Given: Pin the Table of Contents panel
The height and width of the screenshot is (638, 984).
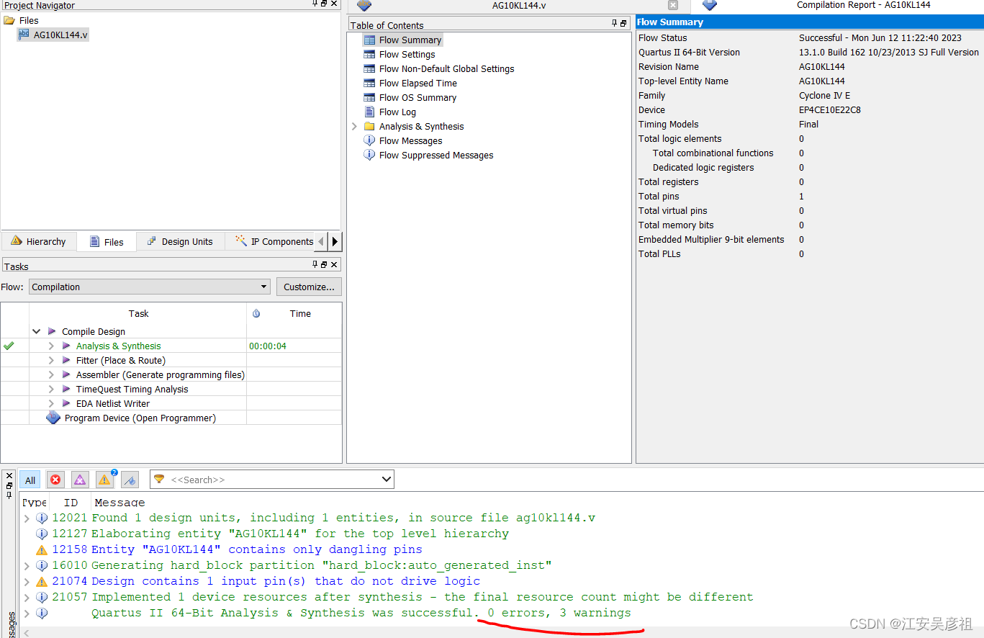Looking at the screenshot, I should [x=615, y=23].
